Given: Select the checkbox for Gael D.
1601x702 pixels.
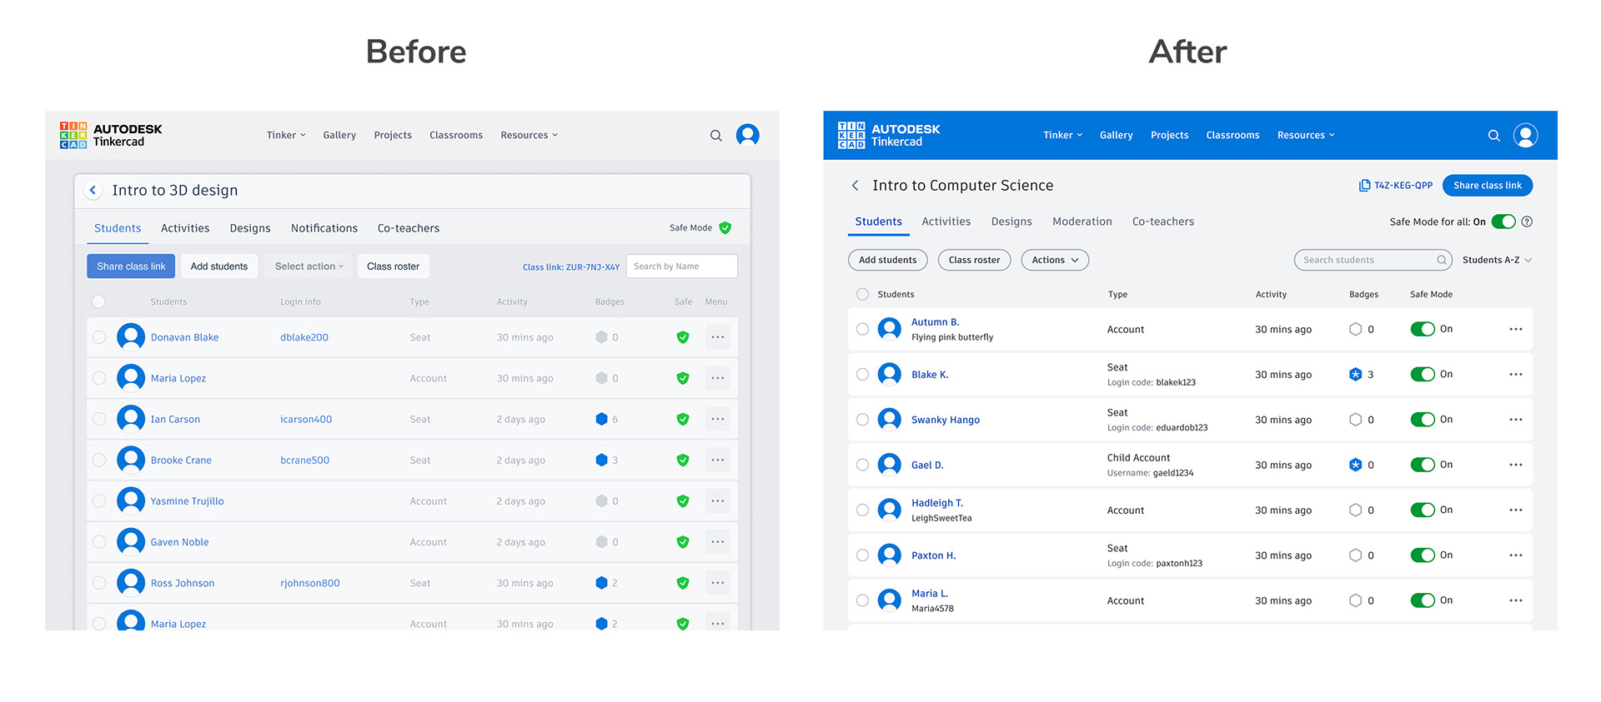Looking at the screenshot, I should click(x=862, y=465).
